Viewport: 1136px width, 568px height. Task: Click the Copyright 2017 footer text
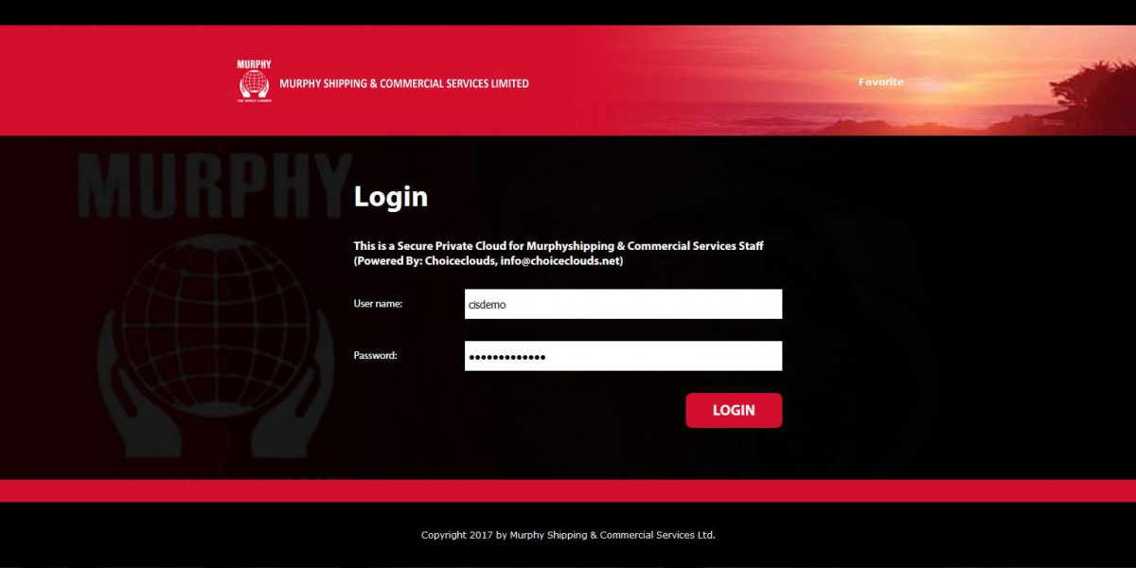coord(568,535)
